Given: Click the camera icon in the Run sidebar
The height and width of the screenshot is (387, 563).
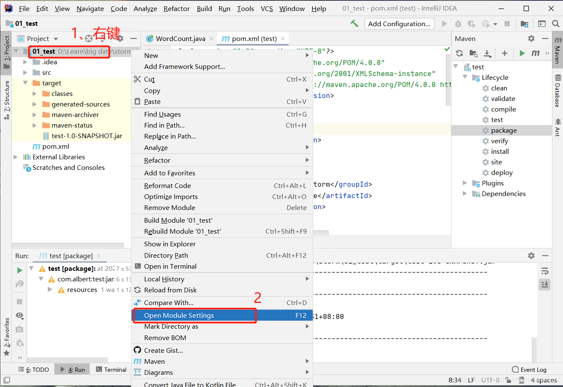Looking at the screenshot, I should 19,329.
